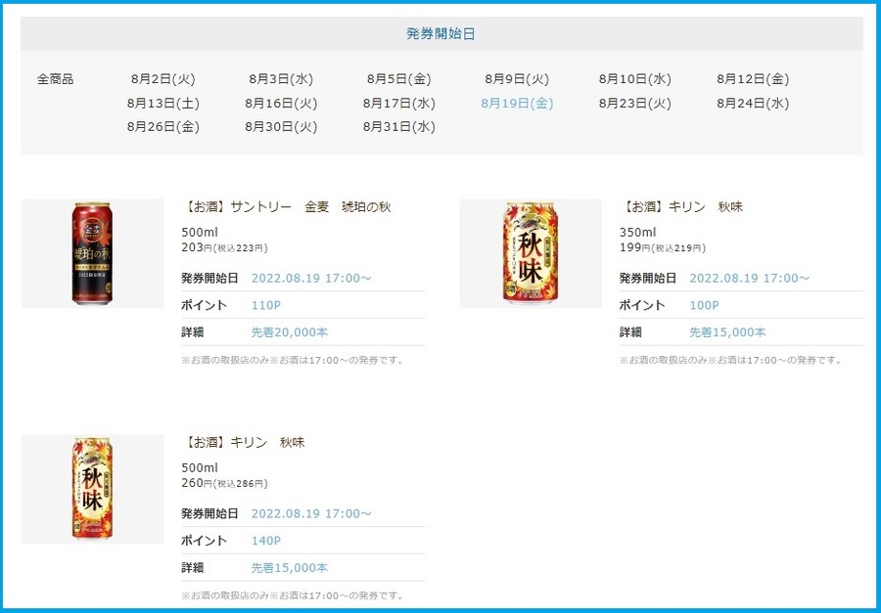Select the 8月31日(水) date link
This screenshot has height=613, width=881.
tap(399, 127)
